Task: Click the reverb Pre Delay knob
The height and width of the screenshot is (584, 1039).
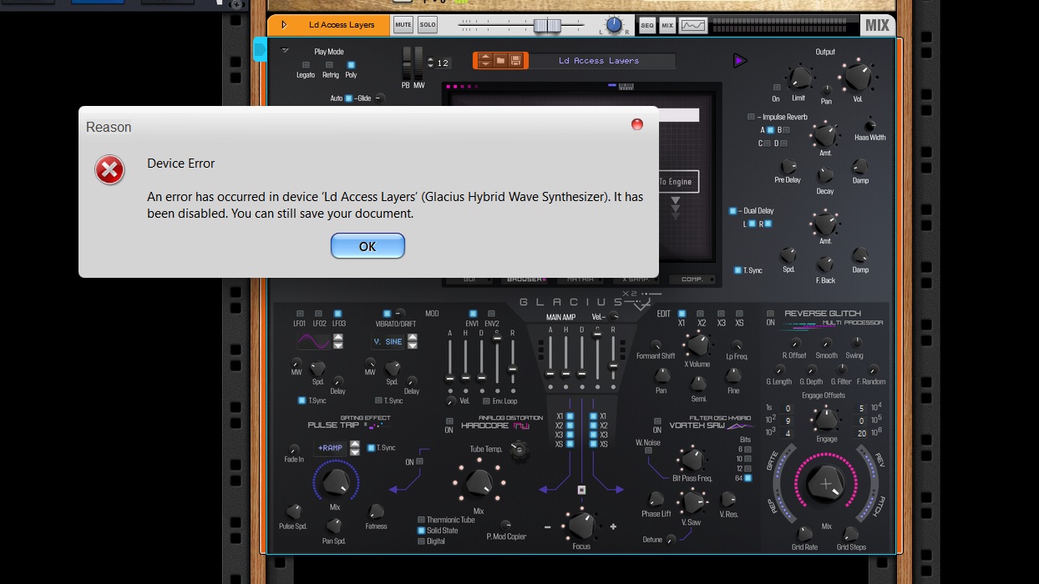Action: 788,167
